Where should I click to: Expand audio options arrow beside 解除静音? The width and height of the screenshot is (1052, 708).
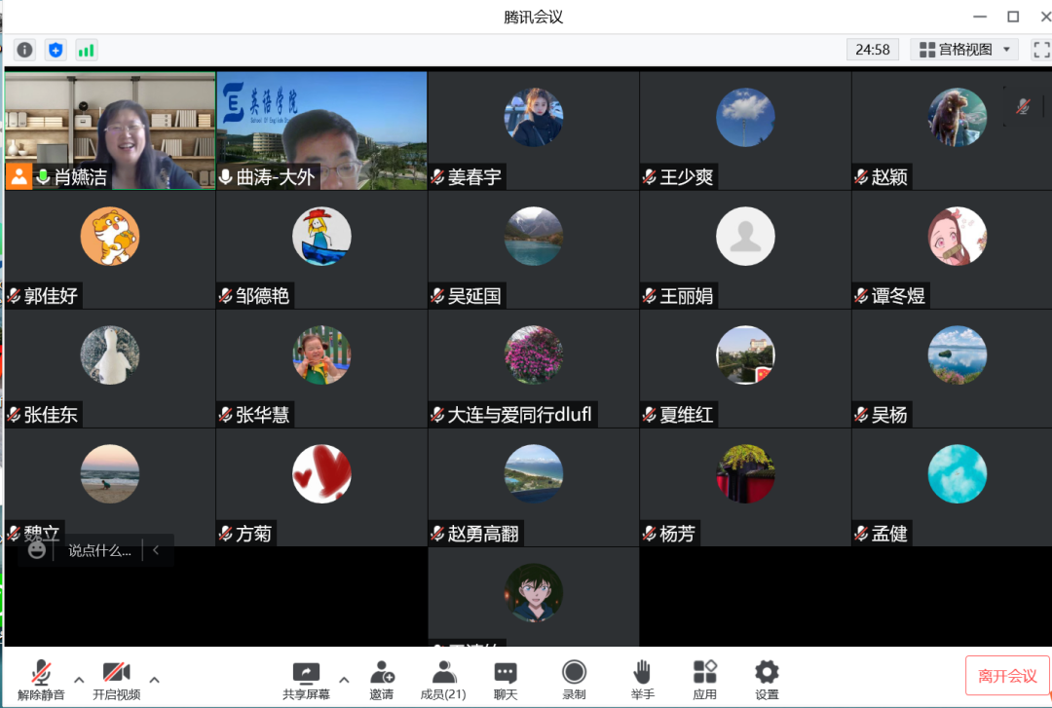[79, 680]
